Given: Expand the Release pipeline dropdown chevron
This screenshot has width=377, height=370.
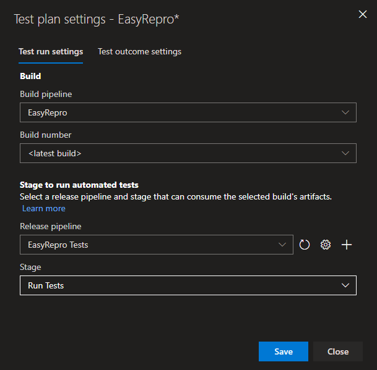Looking at the screenshot, I should (282, 245).
